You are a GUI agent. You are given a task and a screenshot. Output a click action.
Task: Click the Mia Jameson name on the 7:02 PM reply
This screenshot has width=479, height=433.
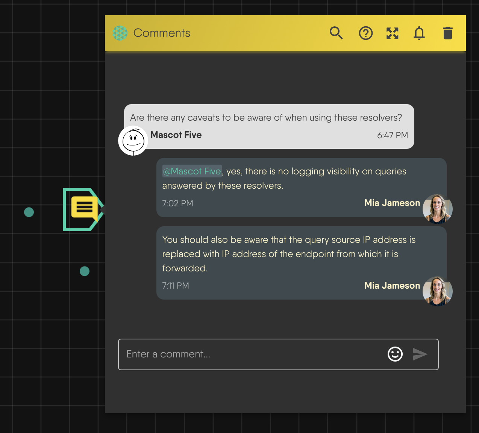click(392, 203)
